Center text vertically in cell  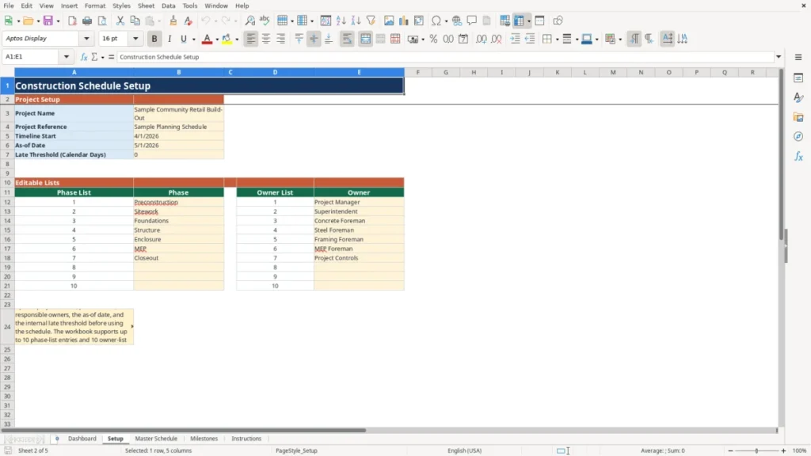point(314,39)
